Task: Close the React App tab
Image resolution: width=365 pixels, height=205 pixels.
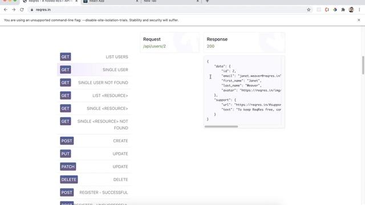Action: coord(137,1)
